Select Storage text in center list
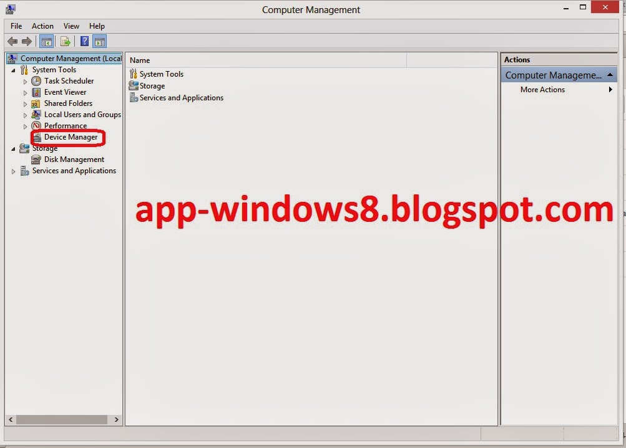The image size is (626, 448). tap(152, 86)
